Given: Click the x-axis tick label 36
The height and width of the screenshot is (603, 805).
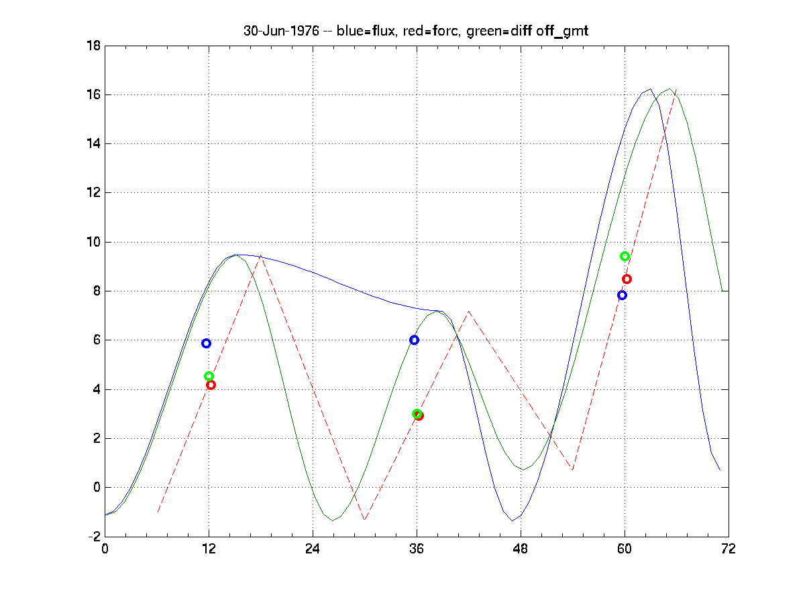Looking at the screenshot, I should (x=417, y=549).
